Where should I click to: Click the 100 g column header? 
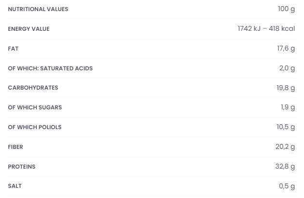[x=286, y=9]
